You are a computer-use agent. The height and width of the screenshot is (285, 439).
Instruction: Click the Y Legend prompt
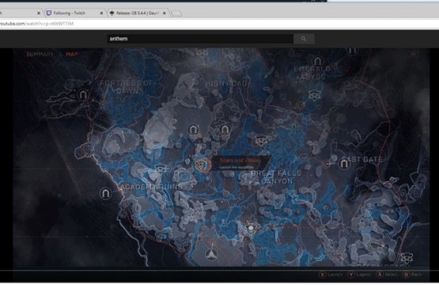359,275
